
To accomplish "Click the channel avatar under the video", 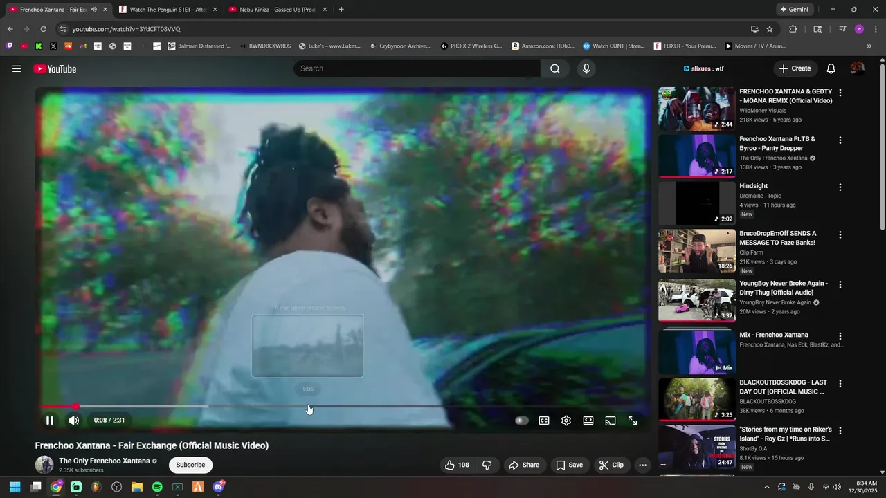I will [44, 465].
